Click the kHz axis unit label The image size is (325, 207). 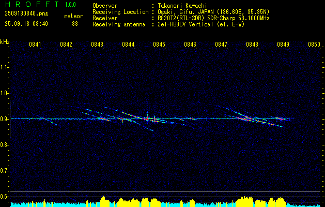coord(5,42)
